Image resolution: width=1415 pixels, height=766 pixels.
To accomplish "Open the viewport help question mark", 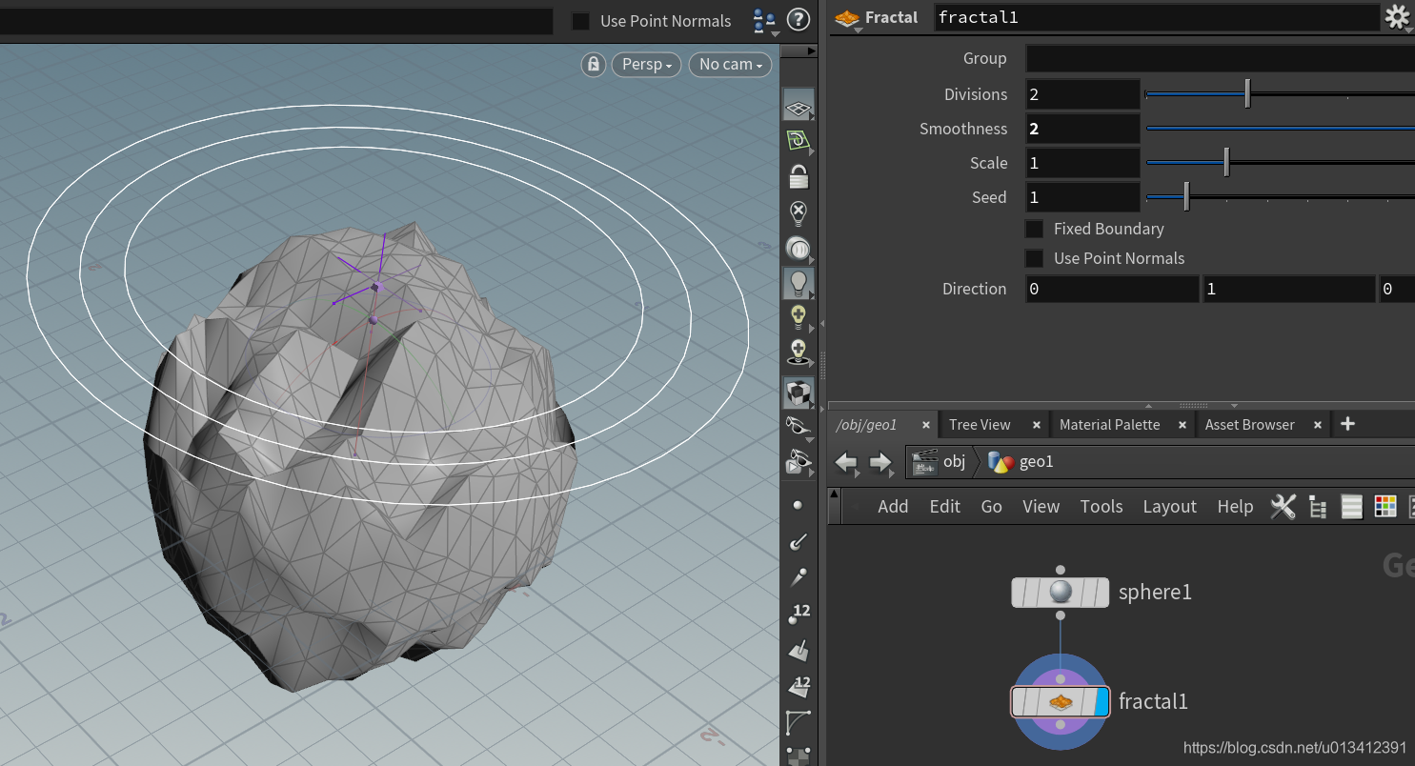I will click(x=798, y=19).
